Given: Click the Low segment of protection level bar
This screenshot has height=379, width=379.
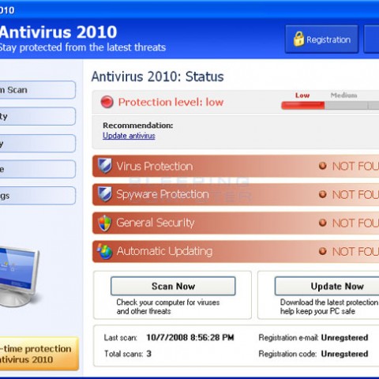Looking at the screenshot, I should (x=303, y=106).
